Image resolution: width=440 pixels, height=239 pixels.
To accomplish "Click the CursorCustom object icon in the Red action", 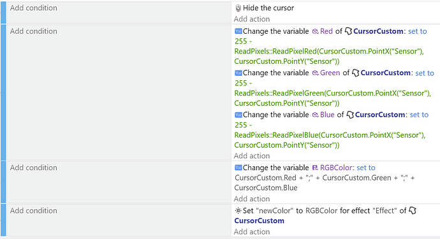I will 348,31.
